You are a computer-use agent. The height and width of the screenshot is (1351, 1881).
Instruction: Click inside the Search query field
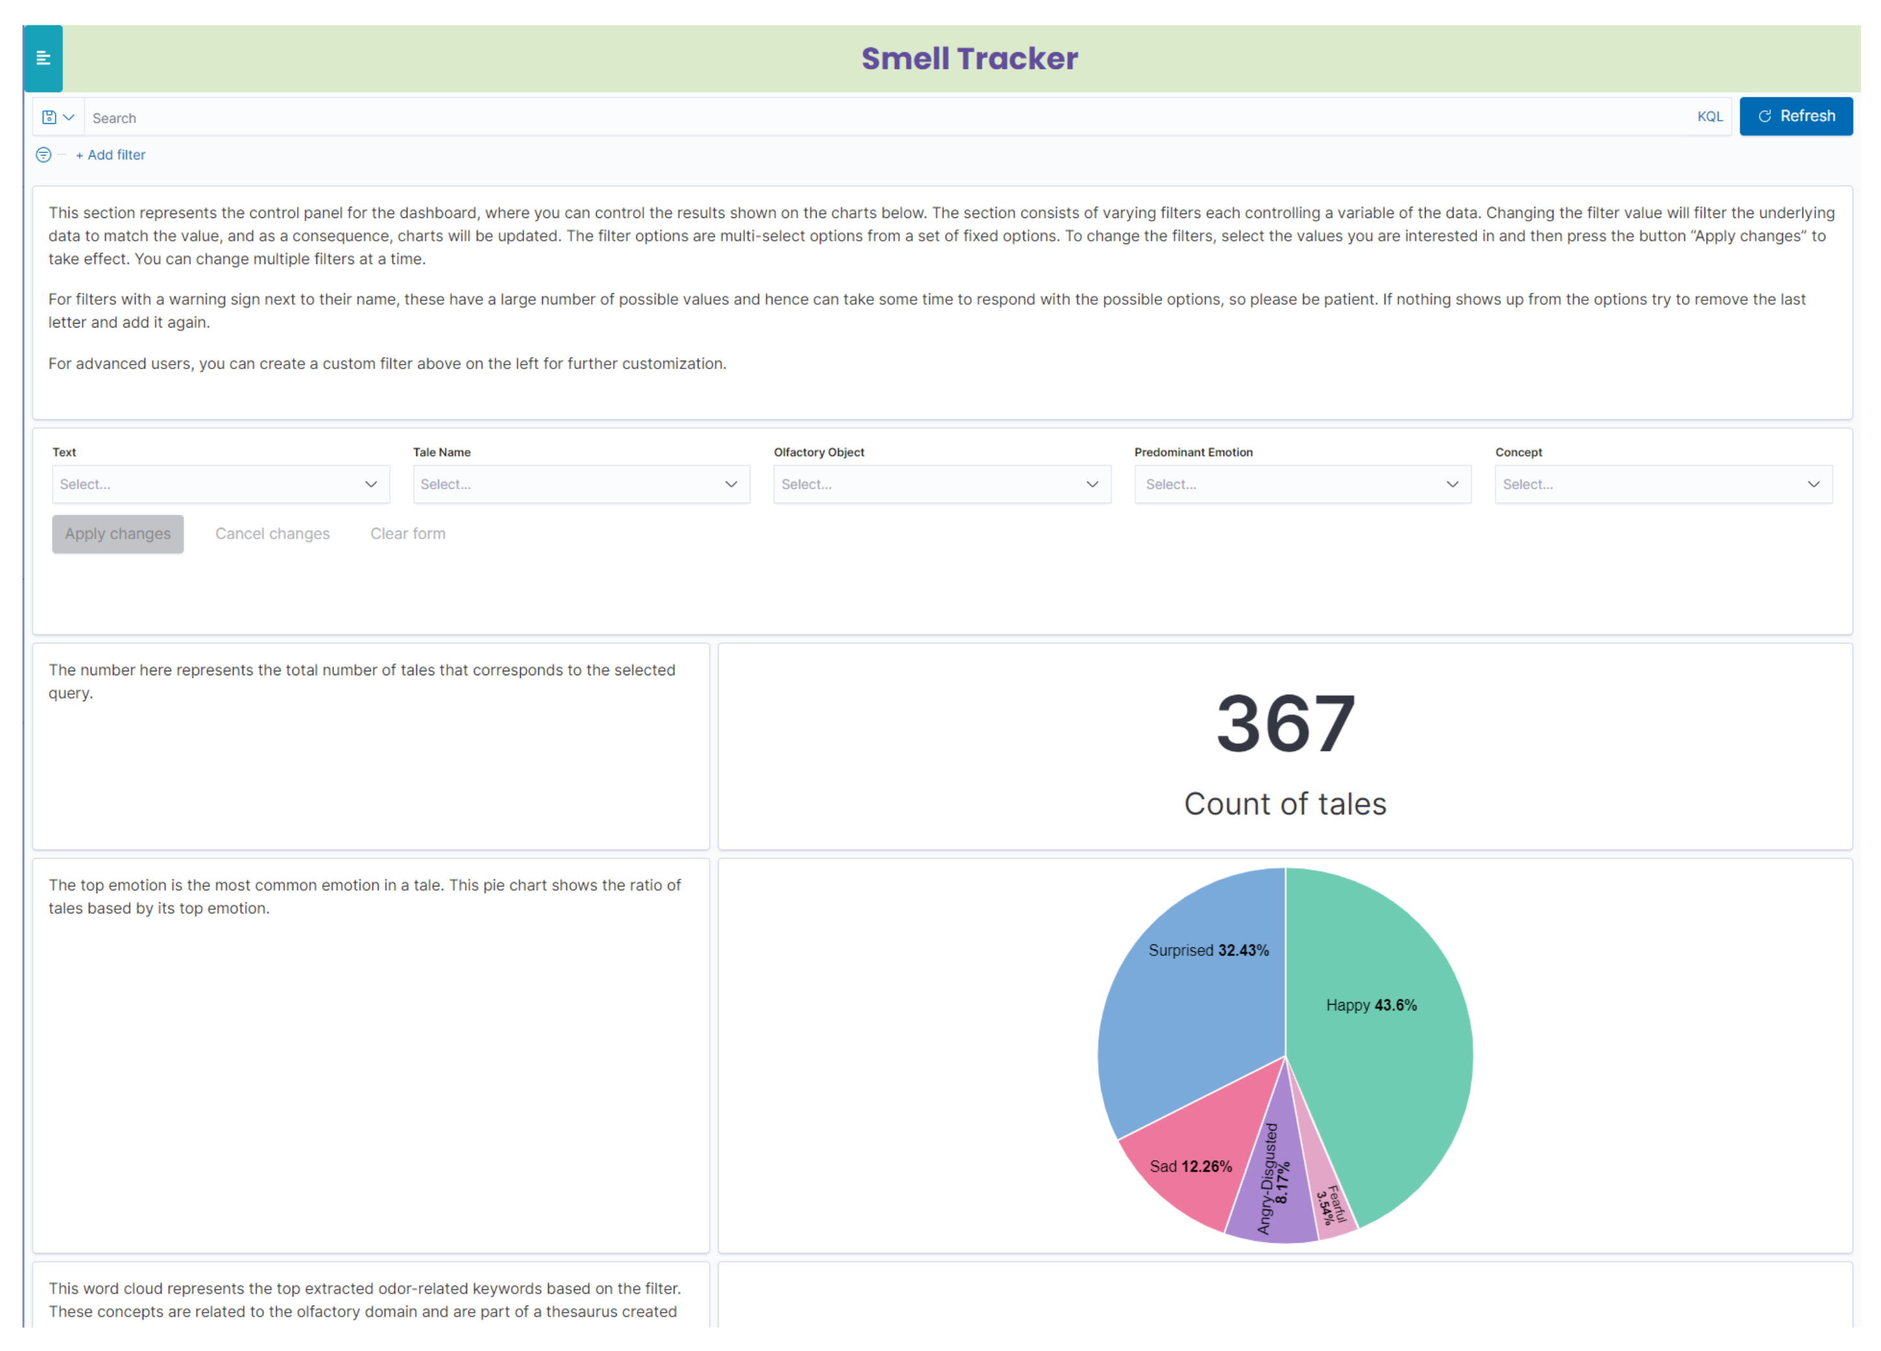830,118
